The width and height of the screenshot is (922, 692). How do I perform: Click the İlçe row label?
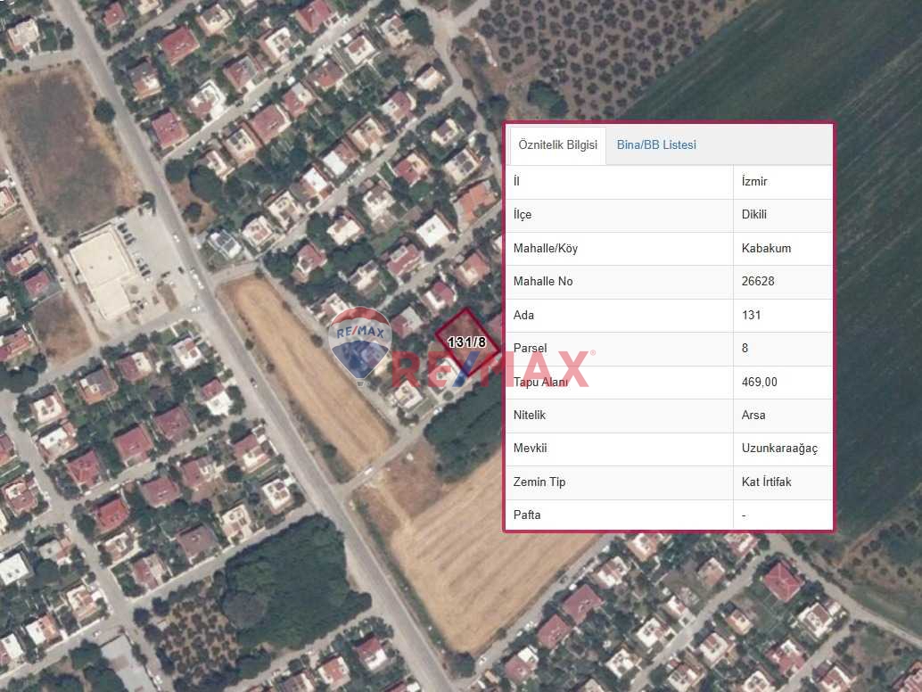coord(523,215)
